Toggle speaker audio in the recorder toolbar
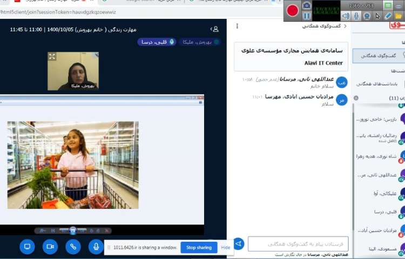The image size is (405, 259). pyautogui.click(x=346, y=16)
